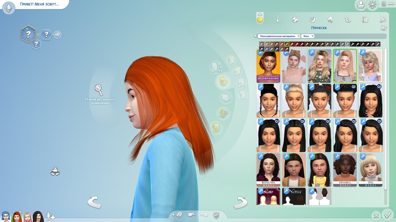
Task: Confirm household with the checkmark button
Action: (387, 215)
